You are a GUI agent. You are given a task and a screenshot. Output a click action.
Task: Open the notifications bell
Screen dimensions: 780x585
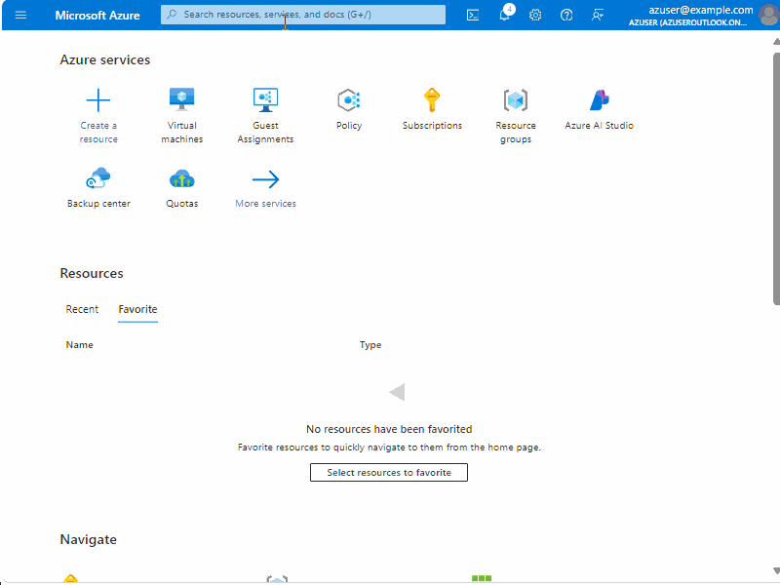(x=504, y=14)
